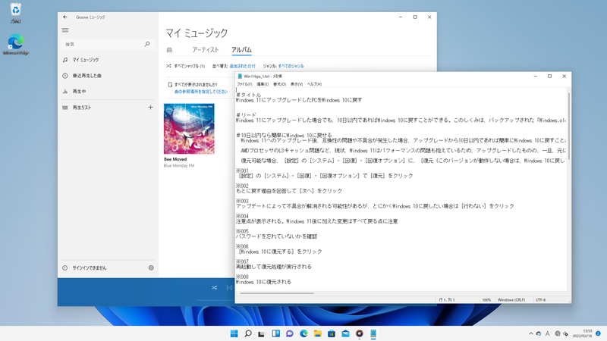This screenshot has height=341, width=607.
Task: Click 曲の参照場所を指定してください link
Action: click(201, 92)
